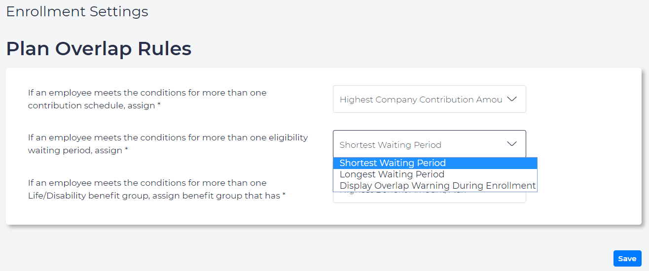Choose "Longest Waiting Period" from the list
Viewport: 649px width, 271px height.
(x=392, y=174)
